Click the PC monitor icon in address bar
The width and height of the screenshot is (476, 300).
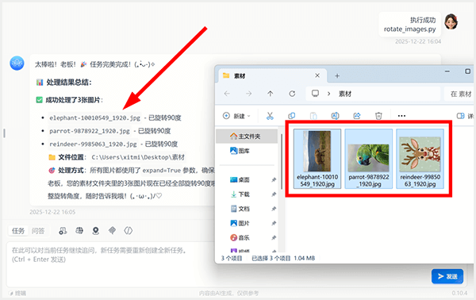coord(315,93)
